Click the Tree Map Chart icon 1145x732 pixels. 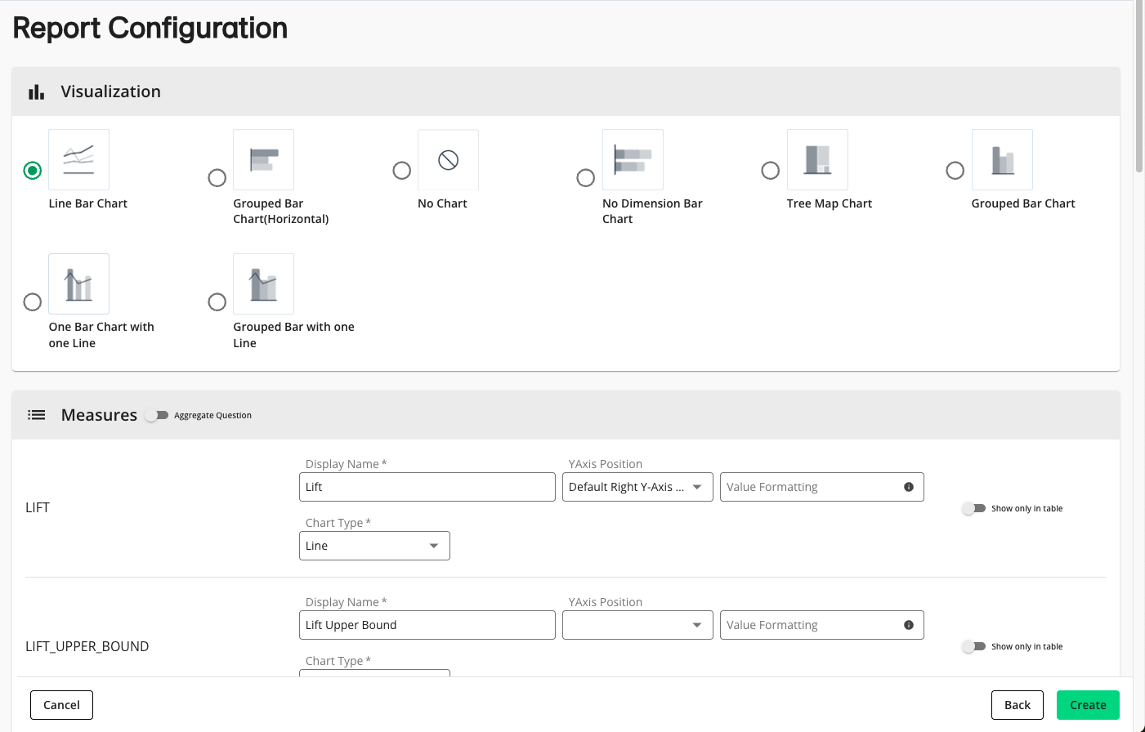coord(817,160)
